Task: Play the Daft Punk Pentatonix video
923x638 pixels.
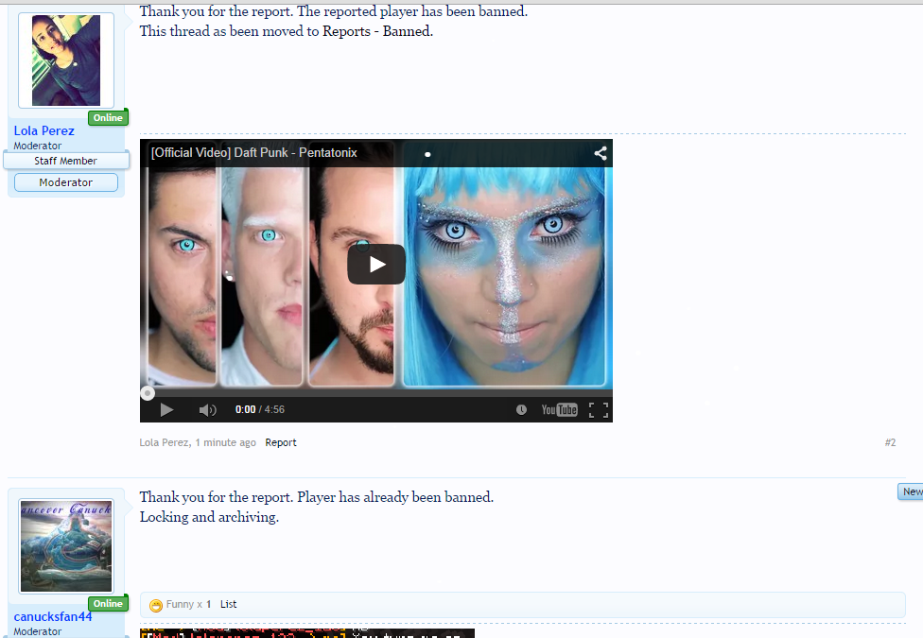Action: point(376,265)
